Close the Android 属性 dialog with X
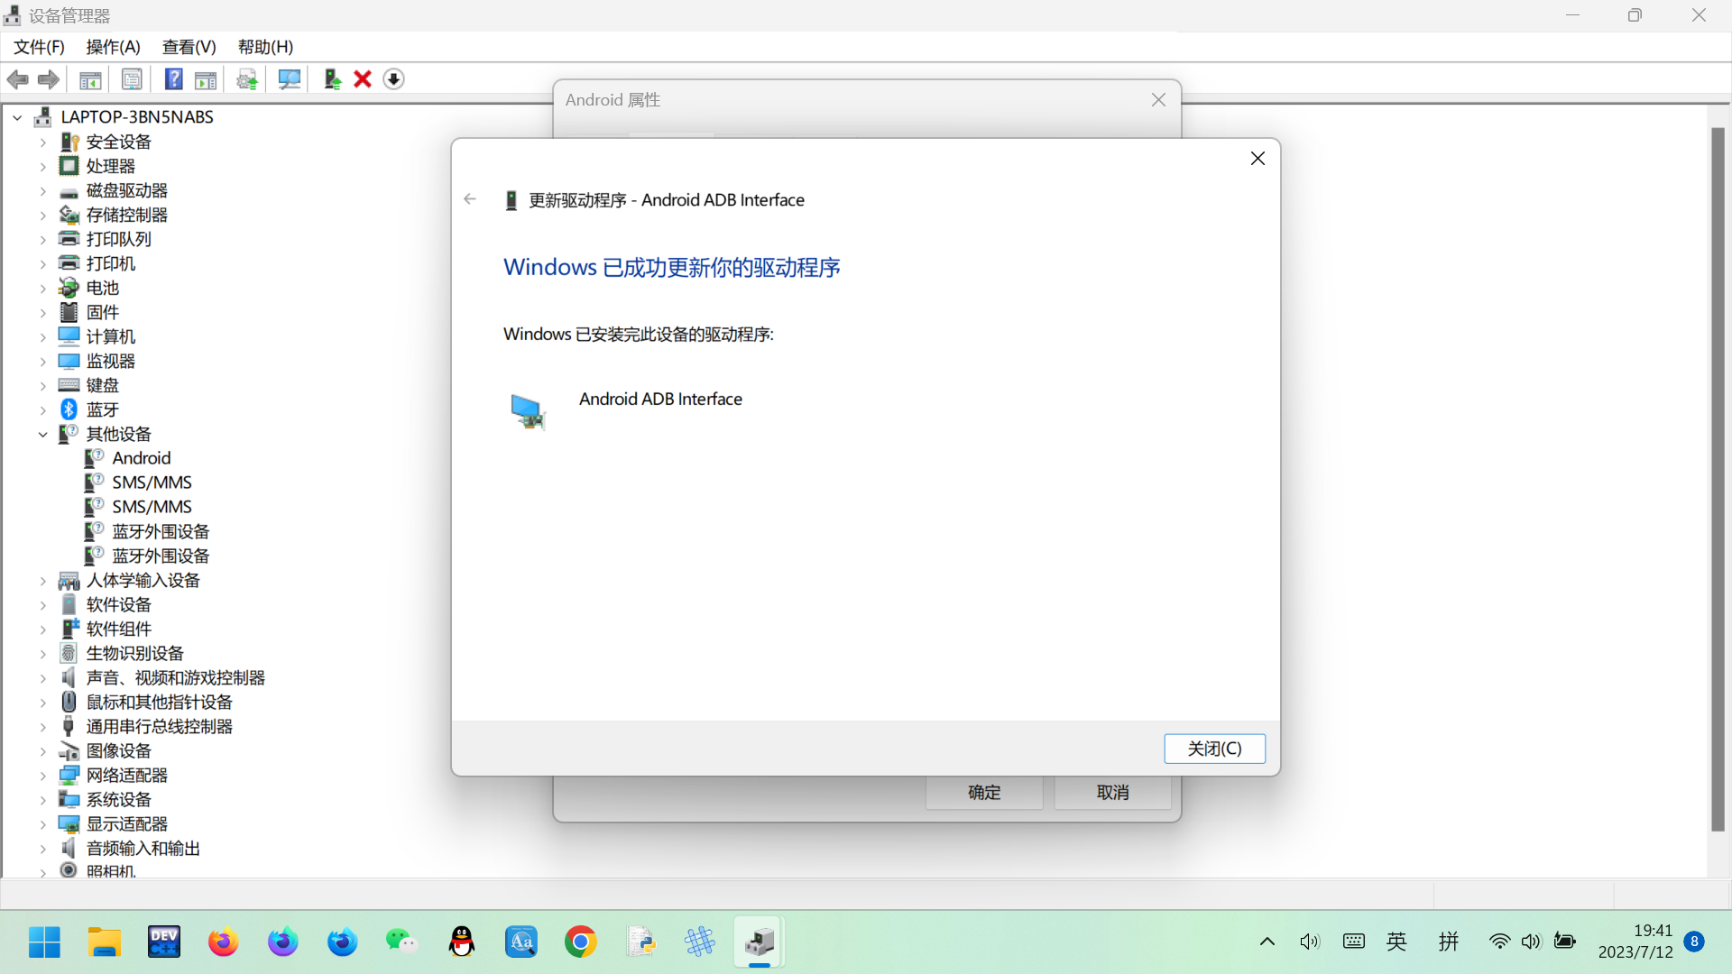 [1158, 100]
